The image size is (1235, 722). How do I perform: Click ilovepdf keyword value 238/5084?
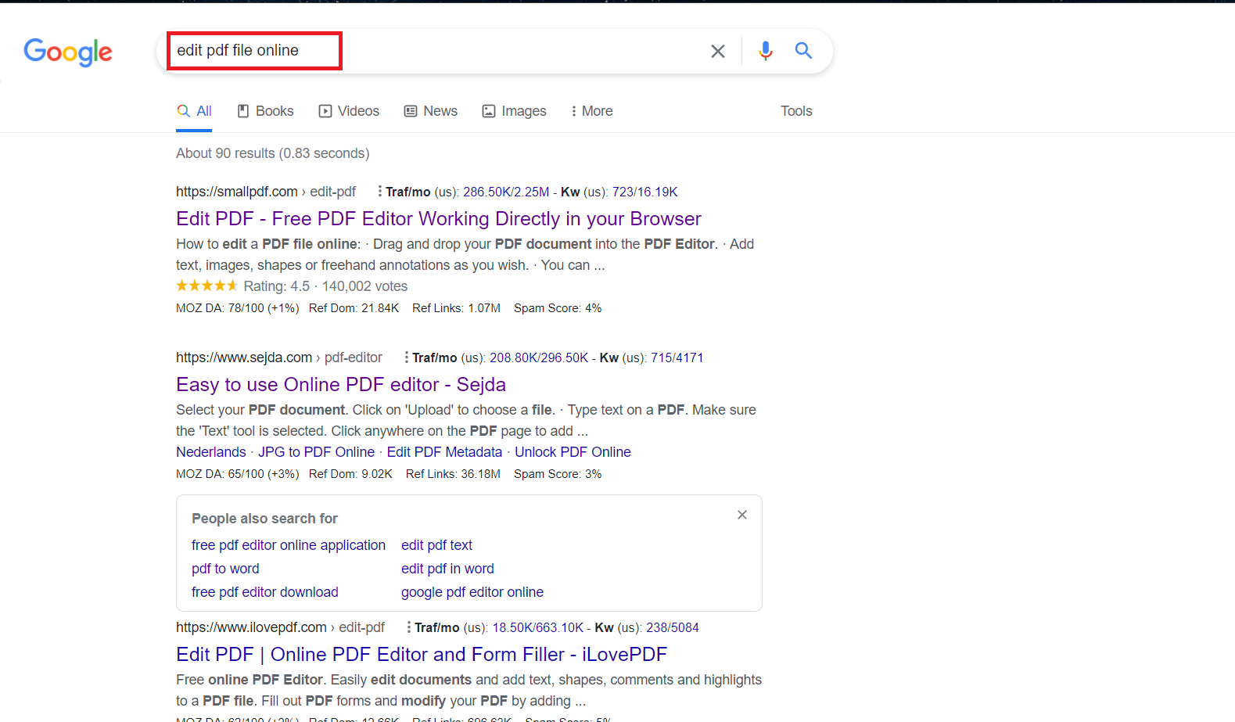[x=673, y=627]
